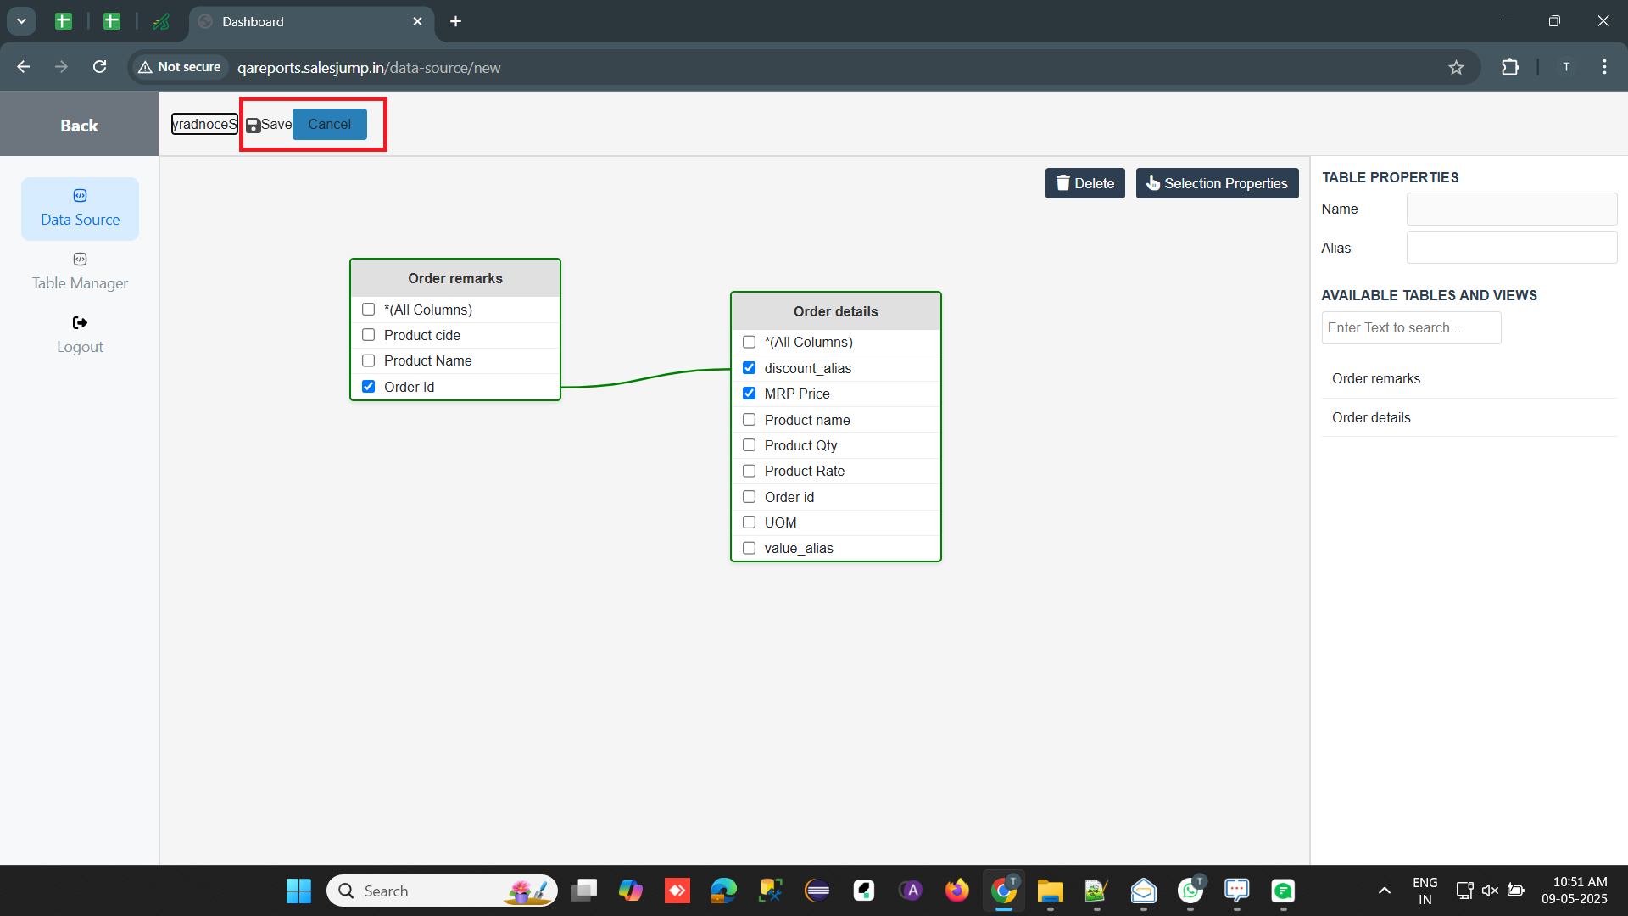The width and height of the screenshot is (1628, 916).
Task: Reload the page
Action: [99, 67]
